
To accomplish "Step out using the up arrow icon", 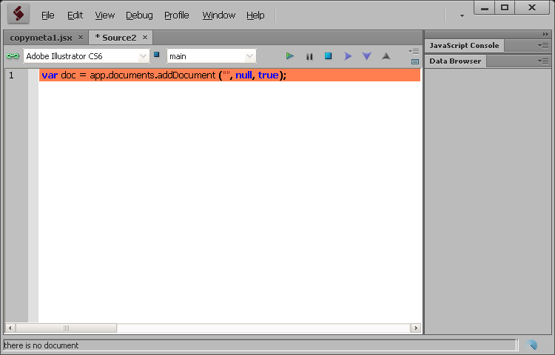I will click(x=386, y=56).
